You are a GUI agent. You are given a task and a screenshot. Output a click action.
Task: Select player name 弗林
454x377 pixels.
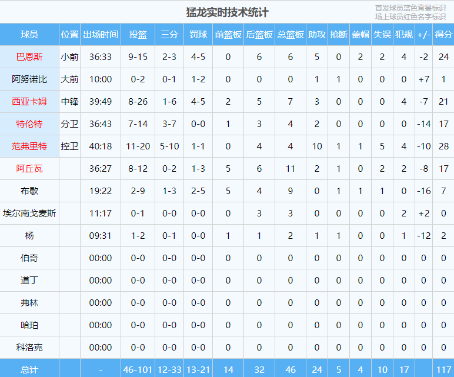click(29, 302)
